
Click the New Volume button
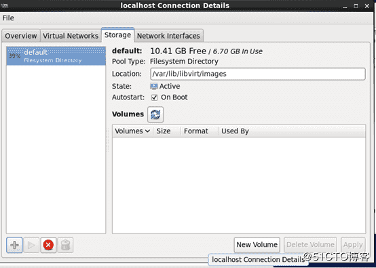coord(257,244)
